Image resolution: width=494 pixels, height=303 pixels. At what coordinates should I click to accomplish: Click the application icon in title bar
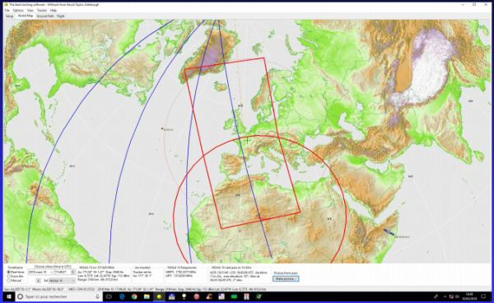pos(6,5)
